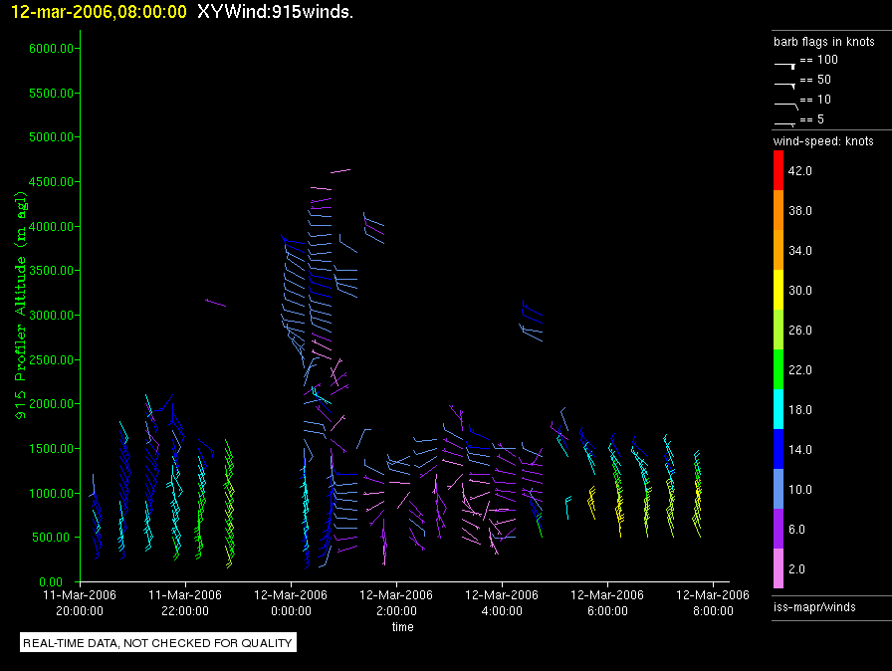Viewport: 892px width, 671px height.
Task: Click the 5000.00 altitude axis tick label
Action: [51, 137]
